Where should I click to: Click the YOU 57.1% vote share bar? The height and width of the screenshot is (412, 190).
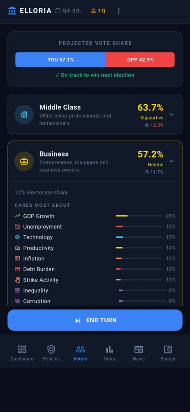[60, 60]
